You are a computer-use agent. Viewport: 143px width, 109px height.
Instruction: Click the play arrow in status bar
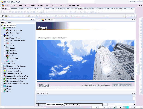point(114,107)
